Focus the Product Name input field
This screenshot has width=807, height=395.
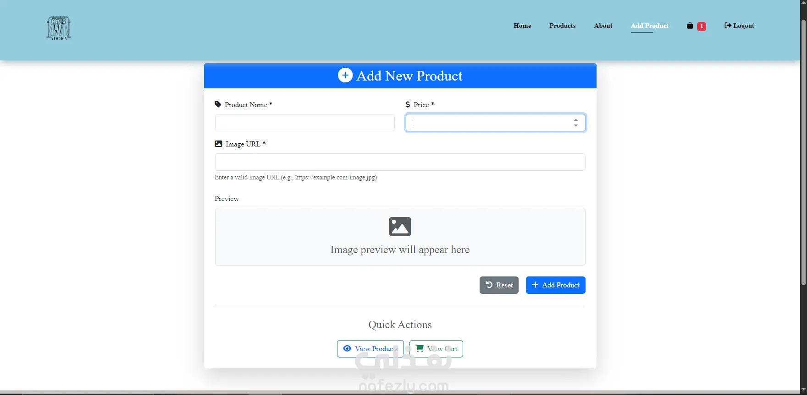304,123
